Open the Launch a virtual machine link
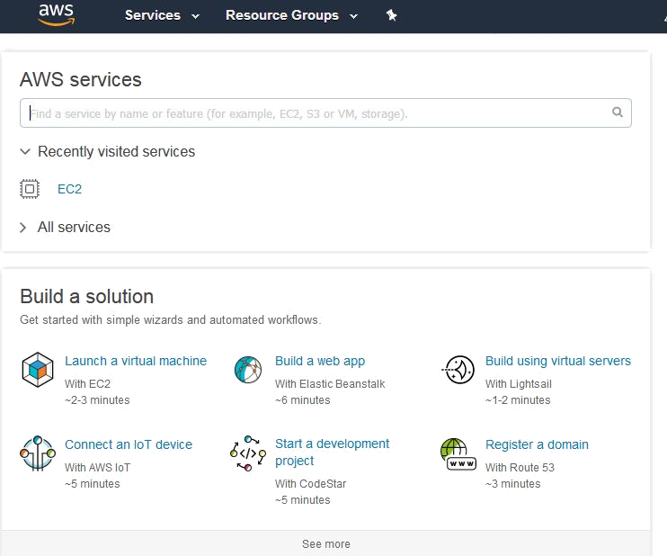The image size is (667, 556). coord(136,361)
